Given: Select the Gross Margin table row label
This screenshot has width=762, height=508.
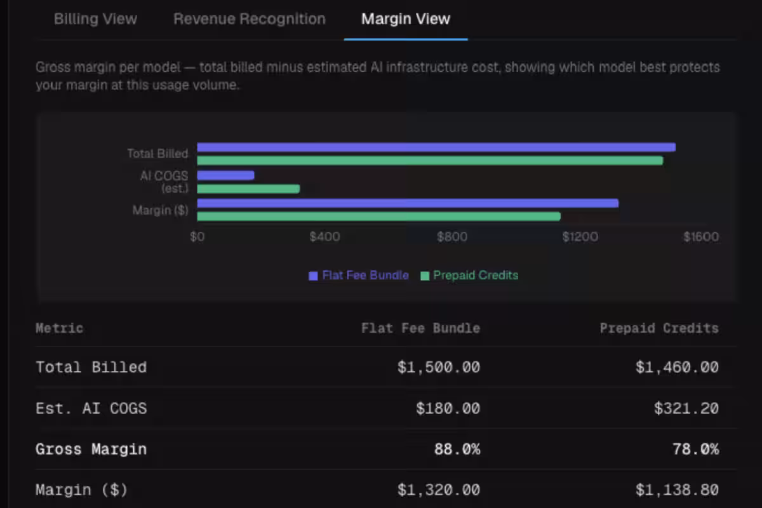Looking at the screenshot, I should tap(91, 449).
